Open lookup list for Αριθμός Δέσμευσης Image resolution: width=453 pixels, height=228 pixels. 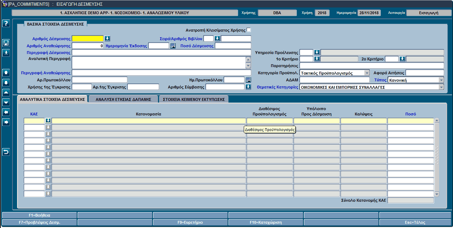(x=107, y=38)
